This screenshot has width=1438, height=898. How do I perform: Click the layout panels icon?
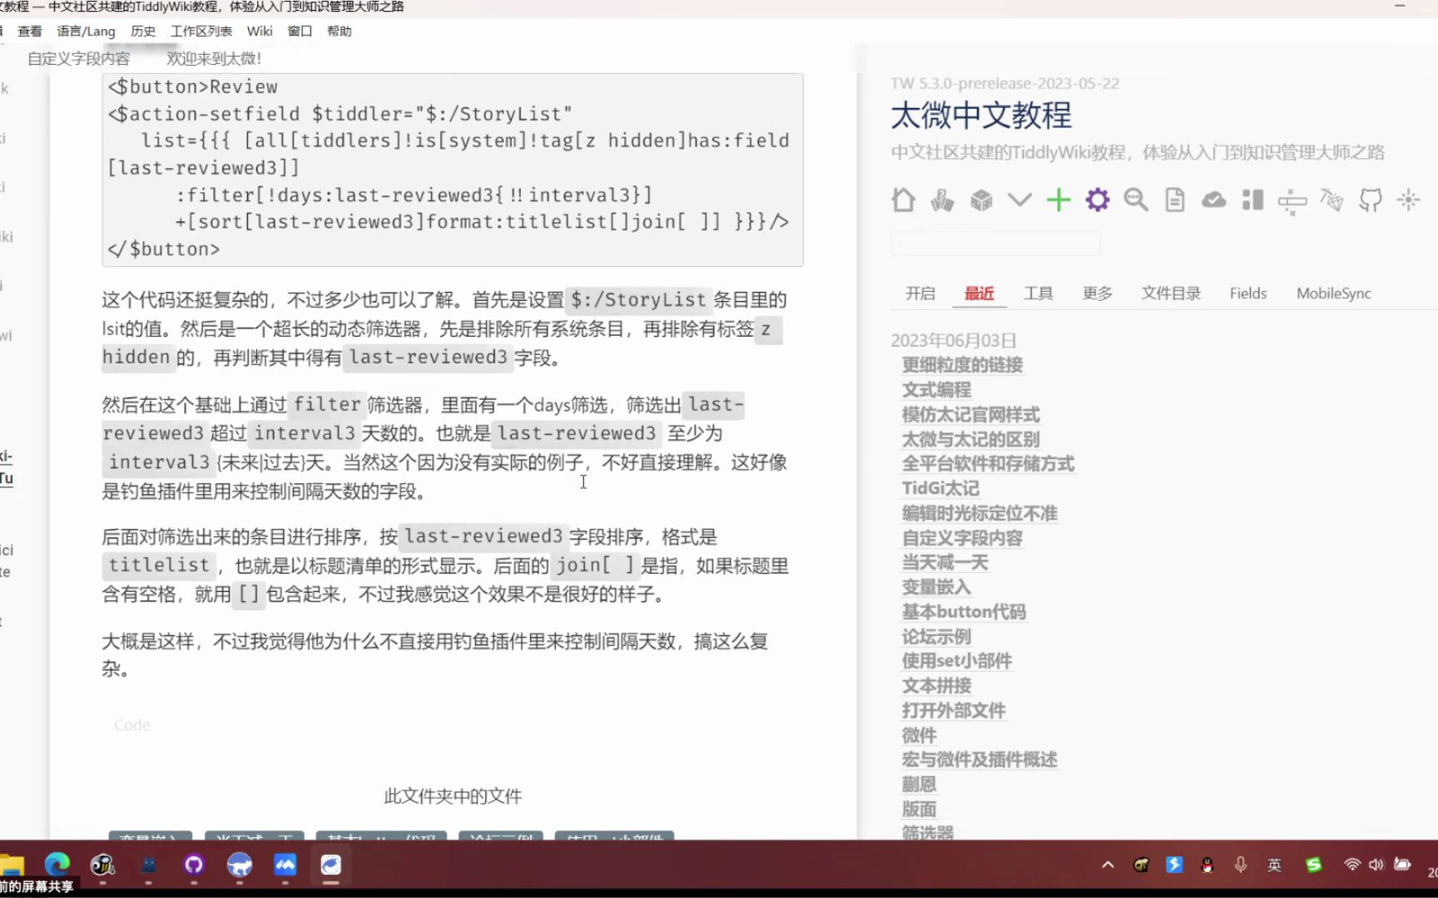(x=1252, y=200)
